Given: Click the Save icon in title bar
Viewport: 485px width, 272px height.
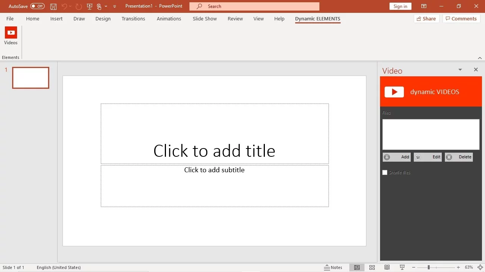Looking at the screenshot, I should click(x=53, y=6).
